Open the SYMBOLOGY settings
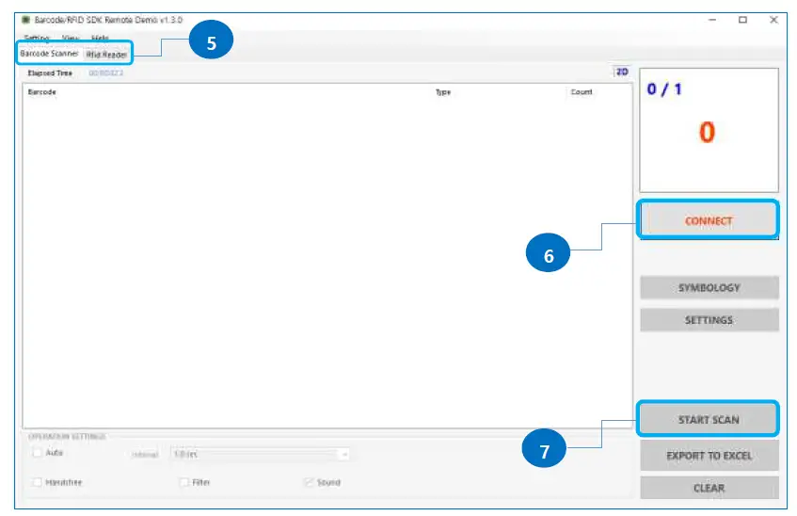This screenshot has width=797, height=516. click(x=709, y=287)
